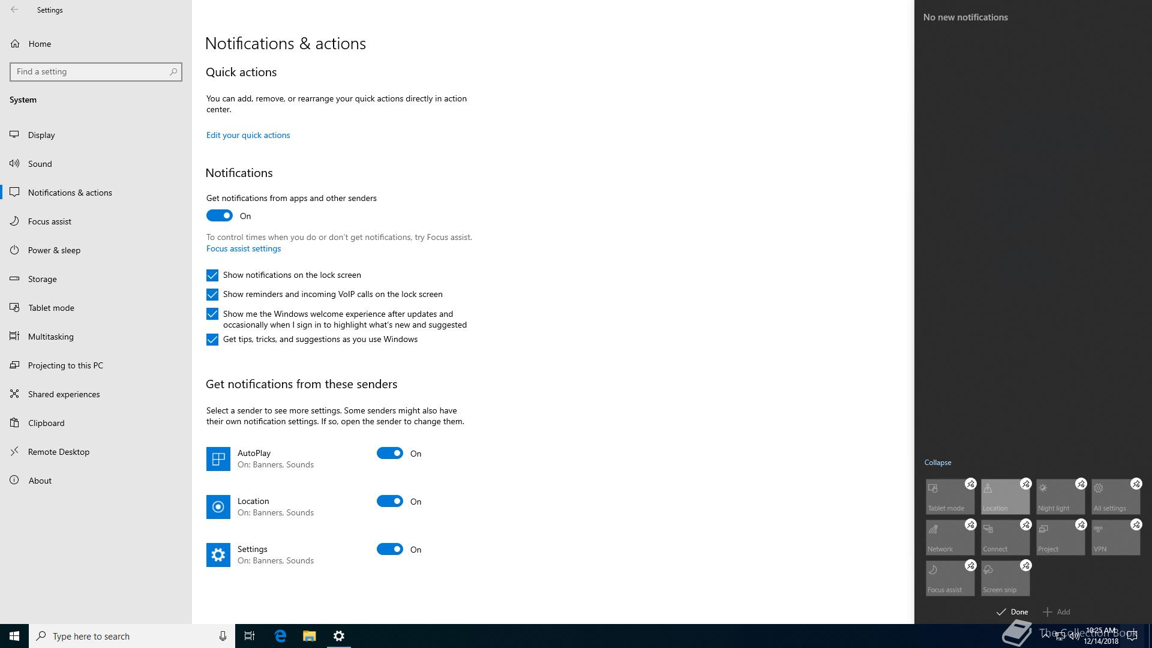
Task: Open Task View from the taskbar
Action: coord(250,636)
